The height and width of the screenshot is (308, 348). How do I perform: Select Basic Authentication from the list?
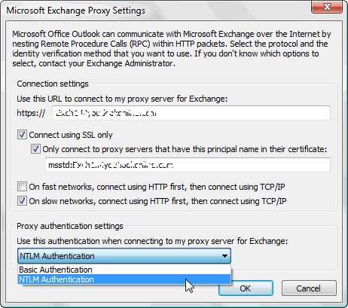(124, 270)
